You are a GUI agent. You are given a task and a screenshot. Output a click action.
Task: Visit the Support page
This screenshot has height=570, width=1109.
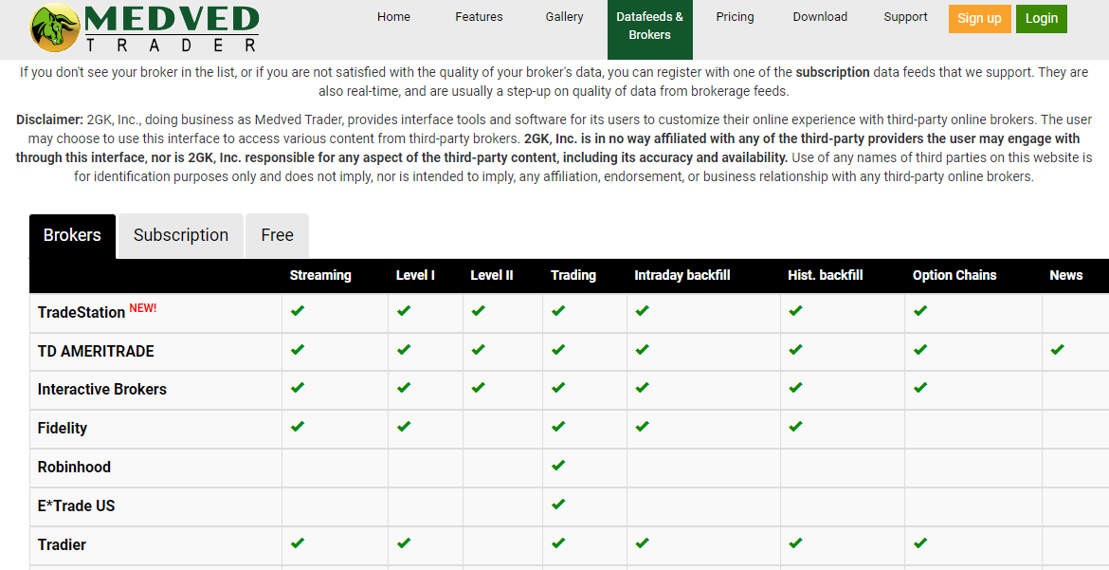905,17
